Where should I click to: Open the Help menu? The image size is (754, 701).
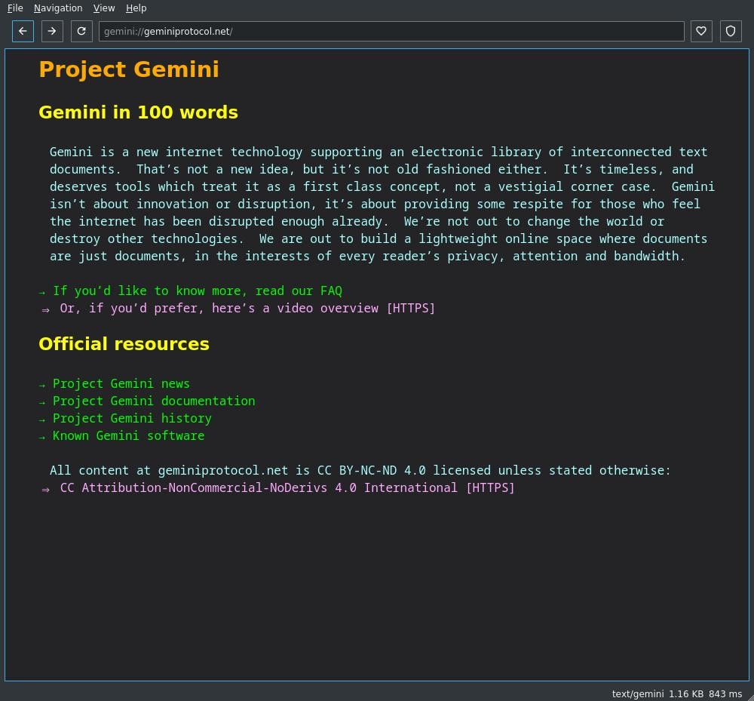tap(136, 8)
